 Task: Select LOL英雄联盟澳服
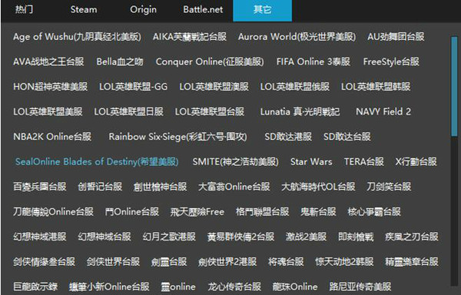[x=214, y=87]
